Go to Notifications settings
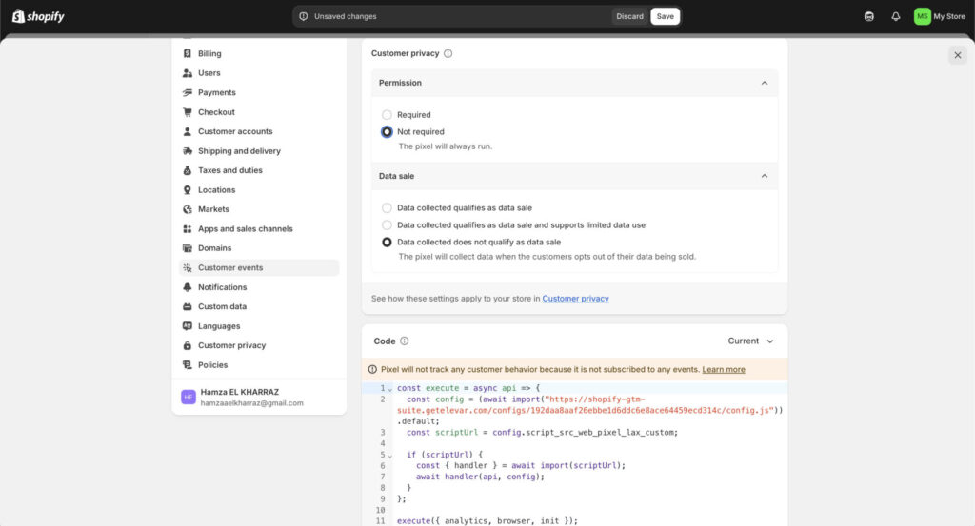 tap(222, 287)
